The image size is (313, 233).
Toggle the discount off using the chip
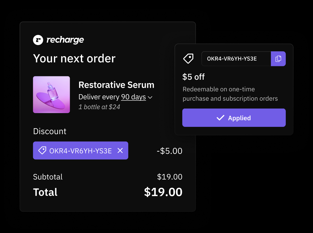[80, 150]
